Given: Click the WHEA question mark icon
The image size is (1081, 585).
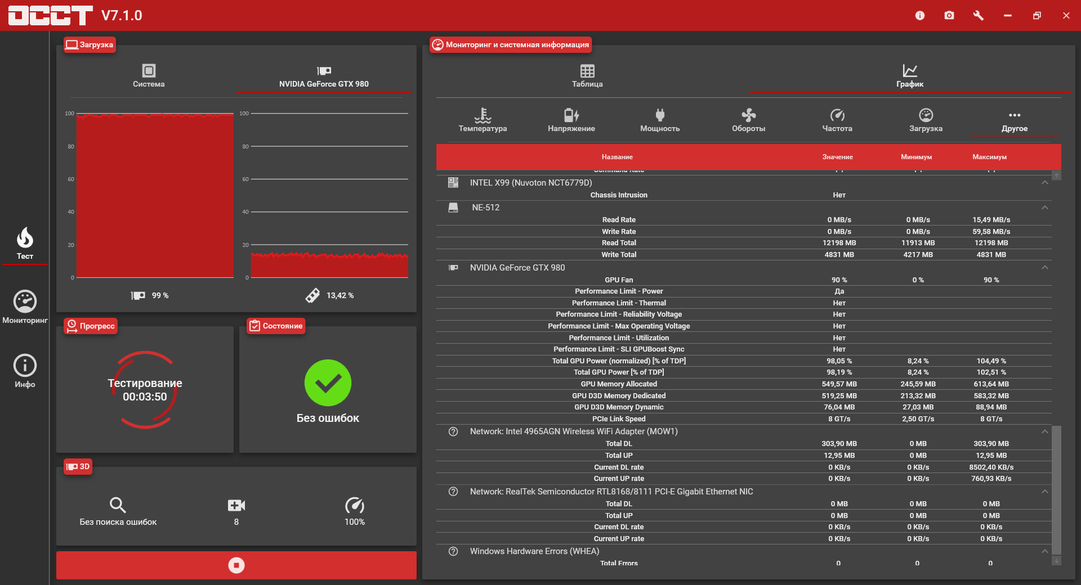Looking at the screenshot, I should click(x=453, y=551).
